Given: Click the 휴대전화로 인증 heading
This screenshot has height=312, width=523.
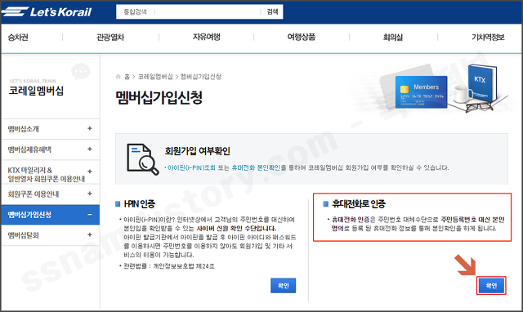Looking at the screenshot, I should coord(359,203).
